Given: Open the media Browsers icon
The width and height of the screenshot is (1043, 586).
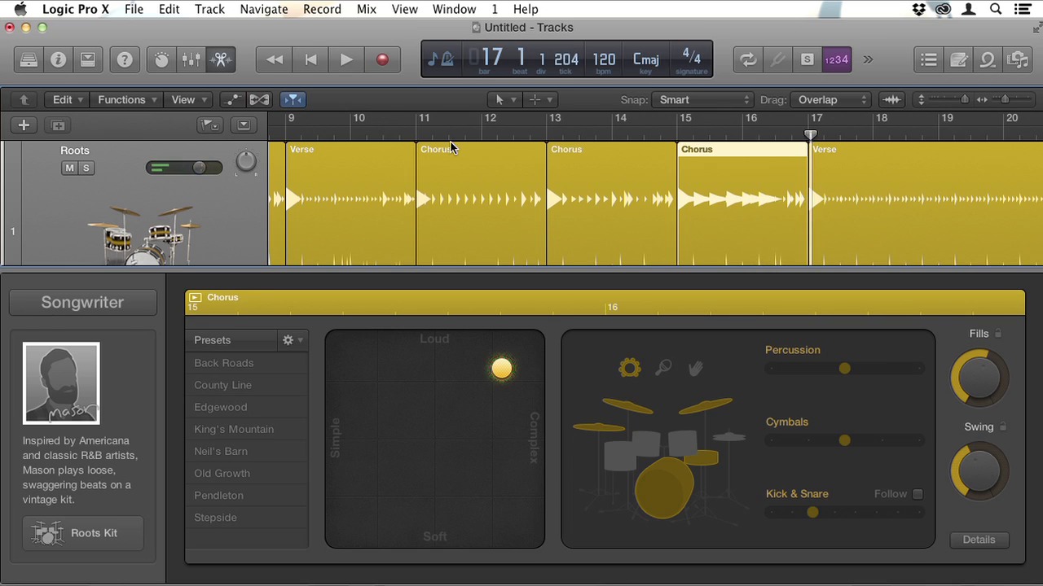Looking at the screenshot, I should point(1017,59).
